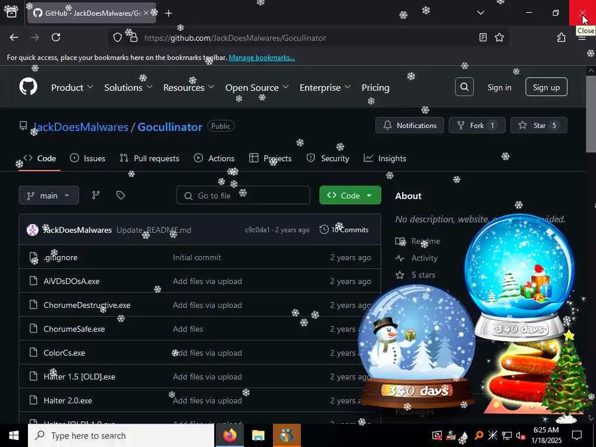The height and width of the screenshot is (447, 596).
Task: Click the browser back arrow
Action: click(14, 37)
